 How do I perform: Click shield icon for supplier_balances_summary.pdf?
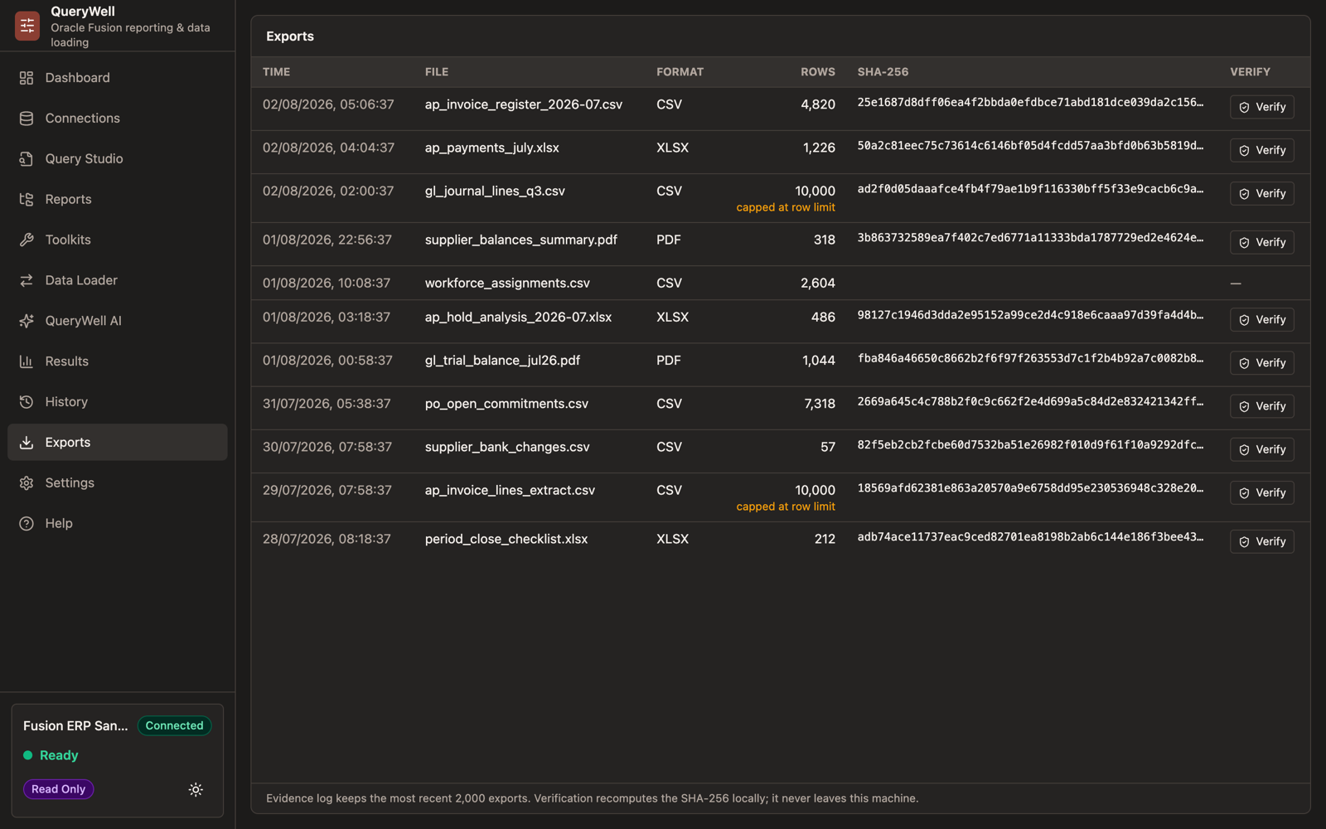tap(1244, 243)
